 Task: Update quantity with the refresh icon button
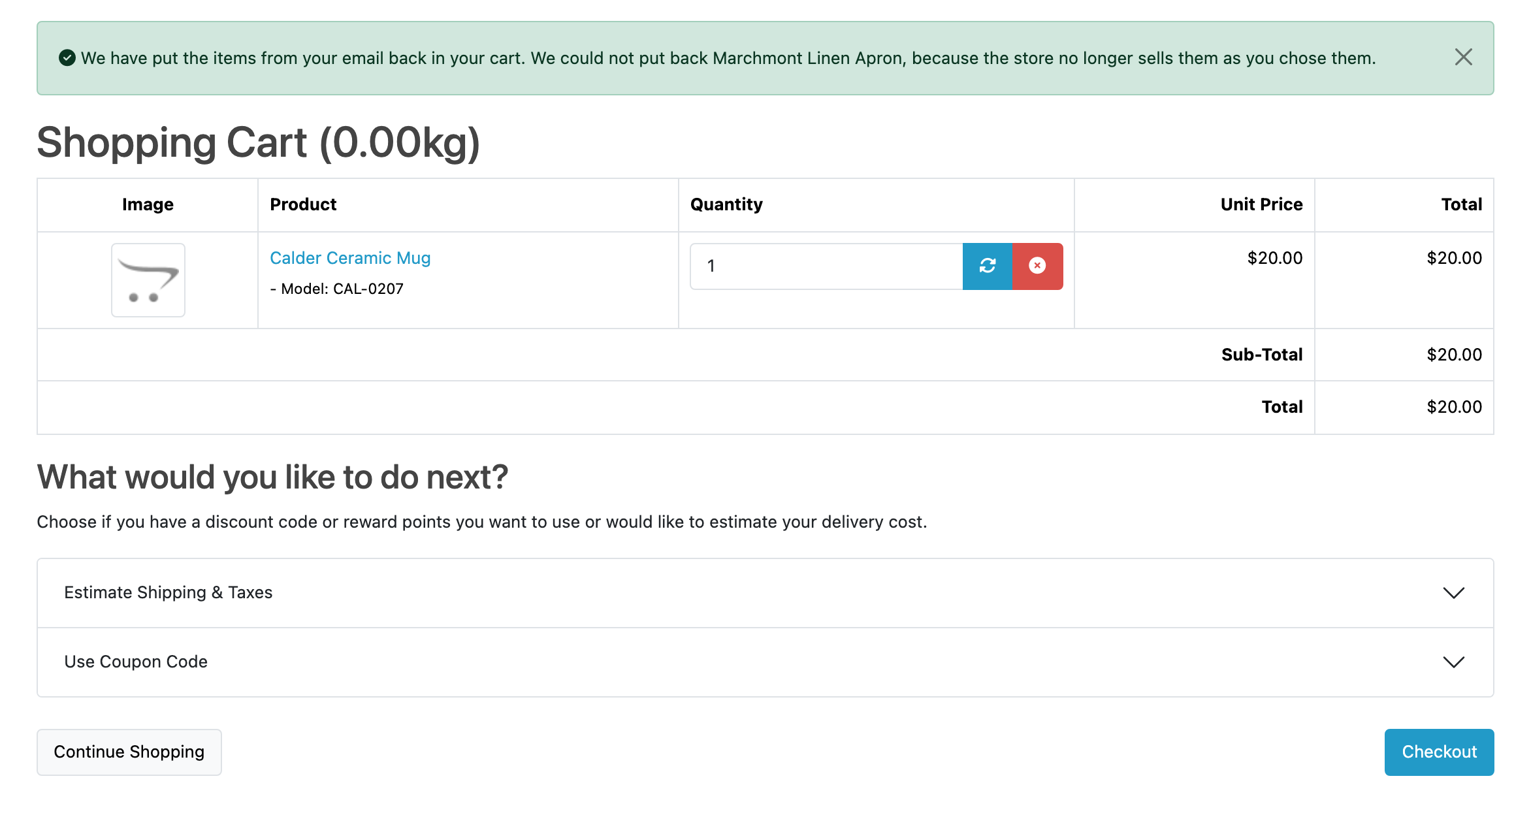988,266
